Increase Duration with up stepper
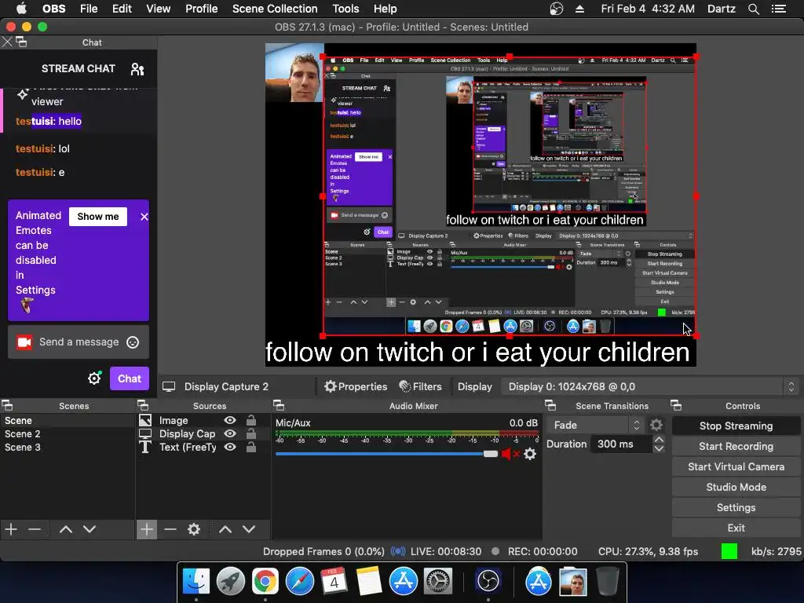 pyautogui.click(x=659, y=440)
